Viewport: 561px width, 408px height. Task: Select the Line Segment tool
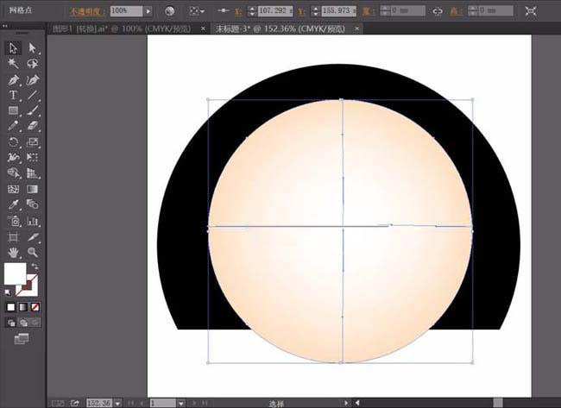coord(32,95)
